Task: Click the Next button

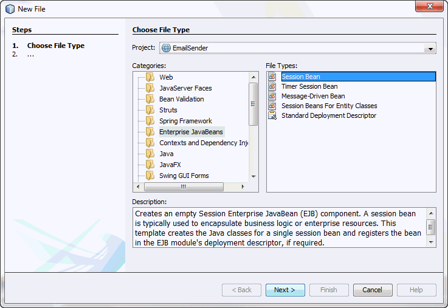Action: [x=285, y=290]
